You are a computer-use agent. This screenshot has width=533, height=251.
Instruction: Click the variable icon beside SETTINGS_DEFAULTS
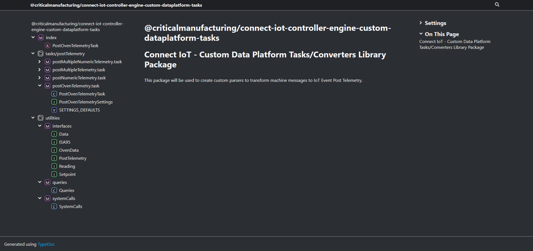(54, 110)
